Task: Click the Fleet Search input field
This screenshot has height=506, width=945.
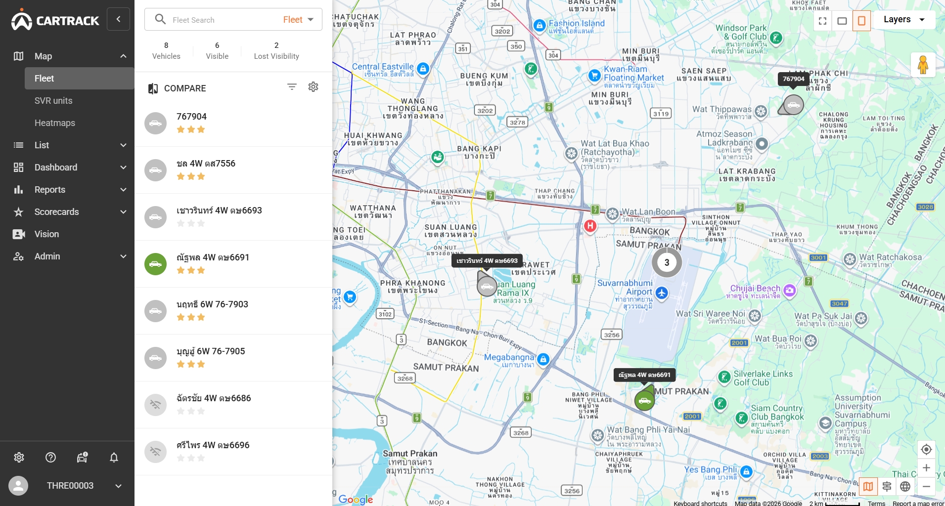Action: (x=223, y=20)
